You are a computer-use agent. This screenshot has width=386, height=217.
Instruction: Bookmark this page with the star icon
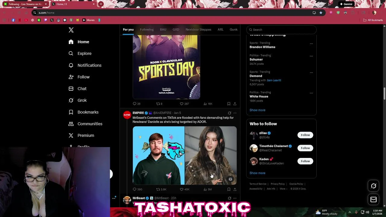tap(321, 13)
